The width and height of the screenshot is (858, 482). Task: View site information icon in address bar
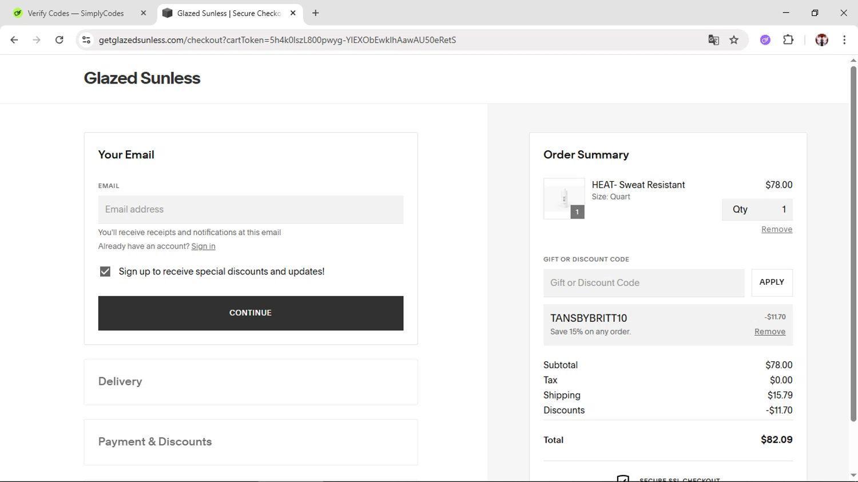86,40
